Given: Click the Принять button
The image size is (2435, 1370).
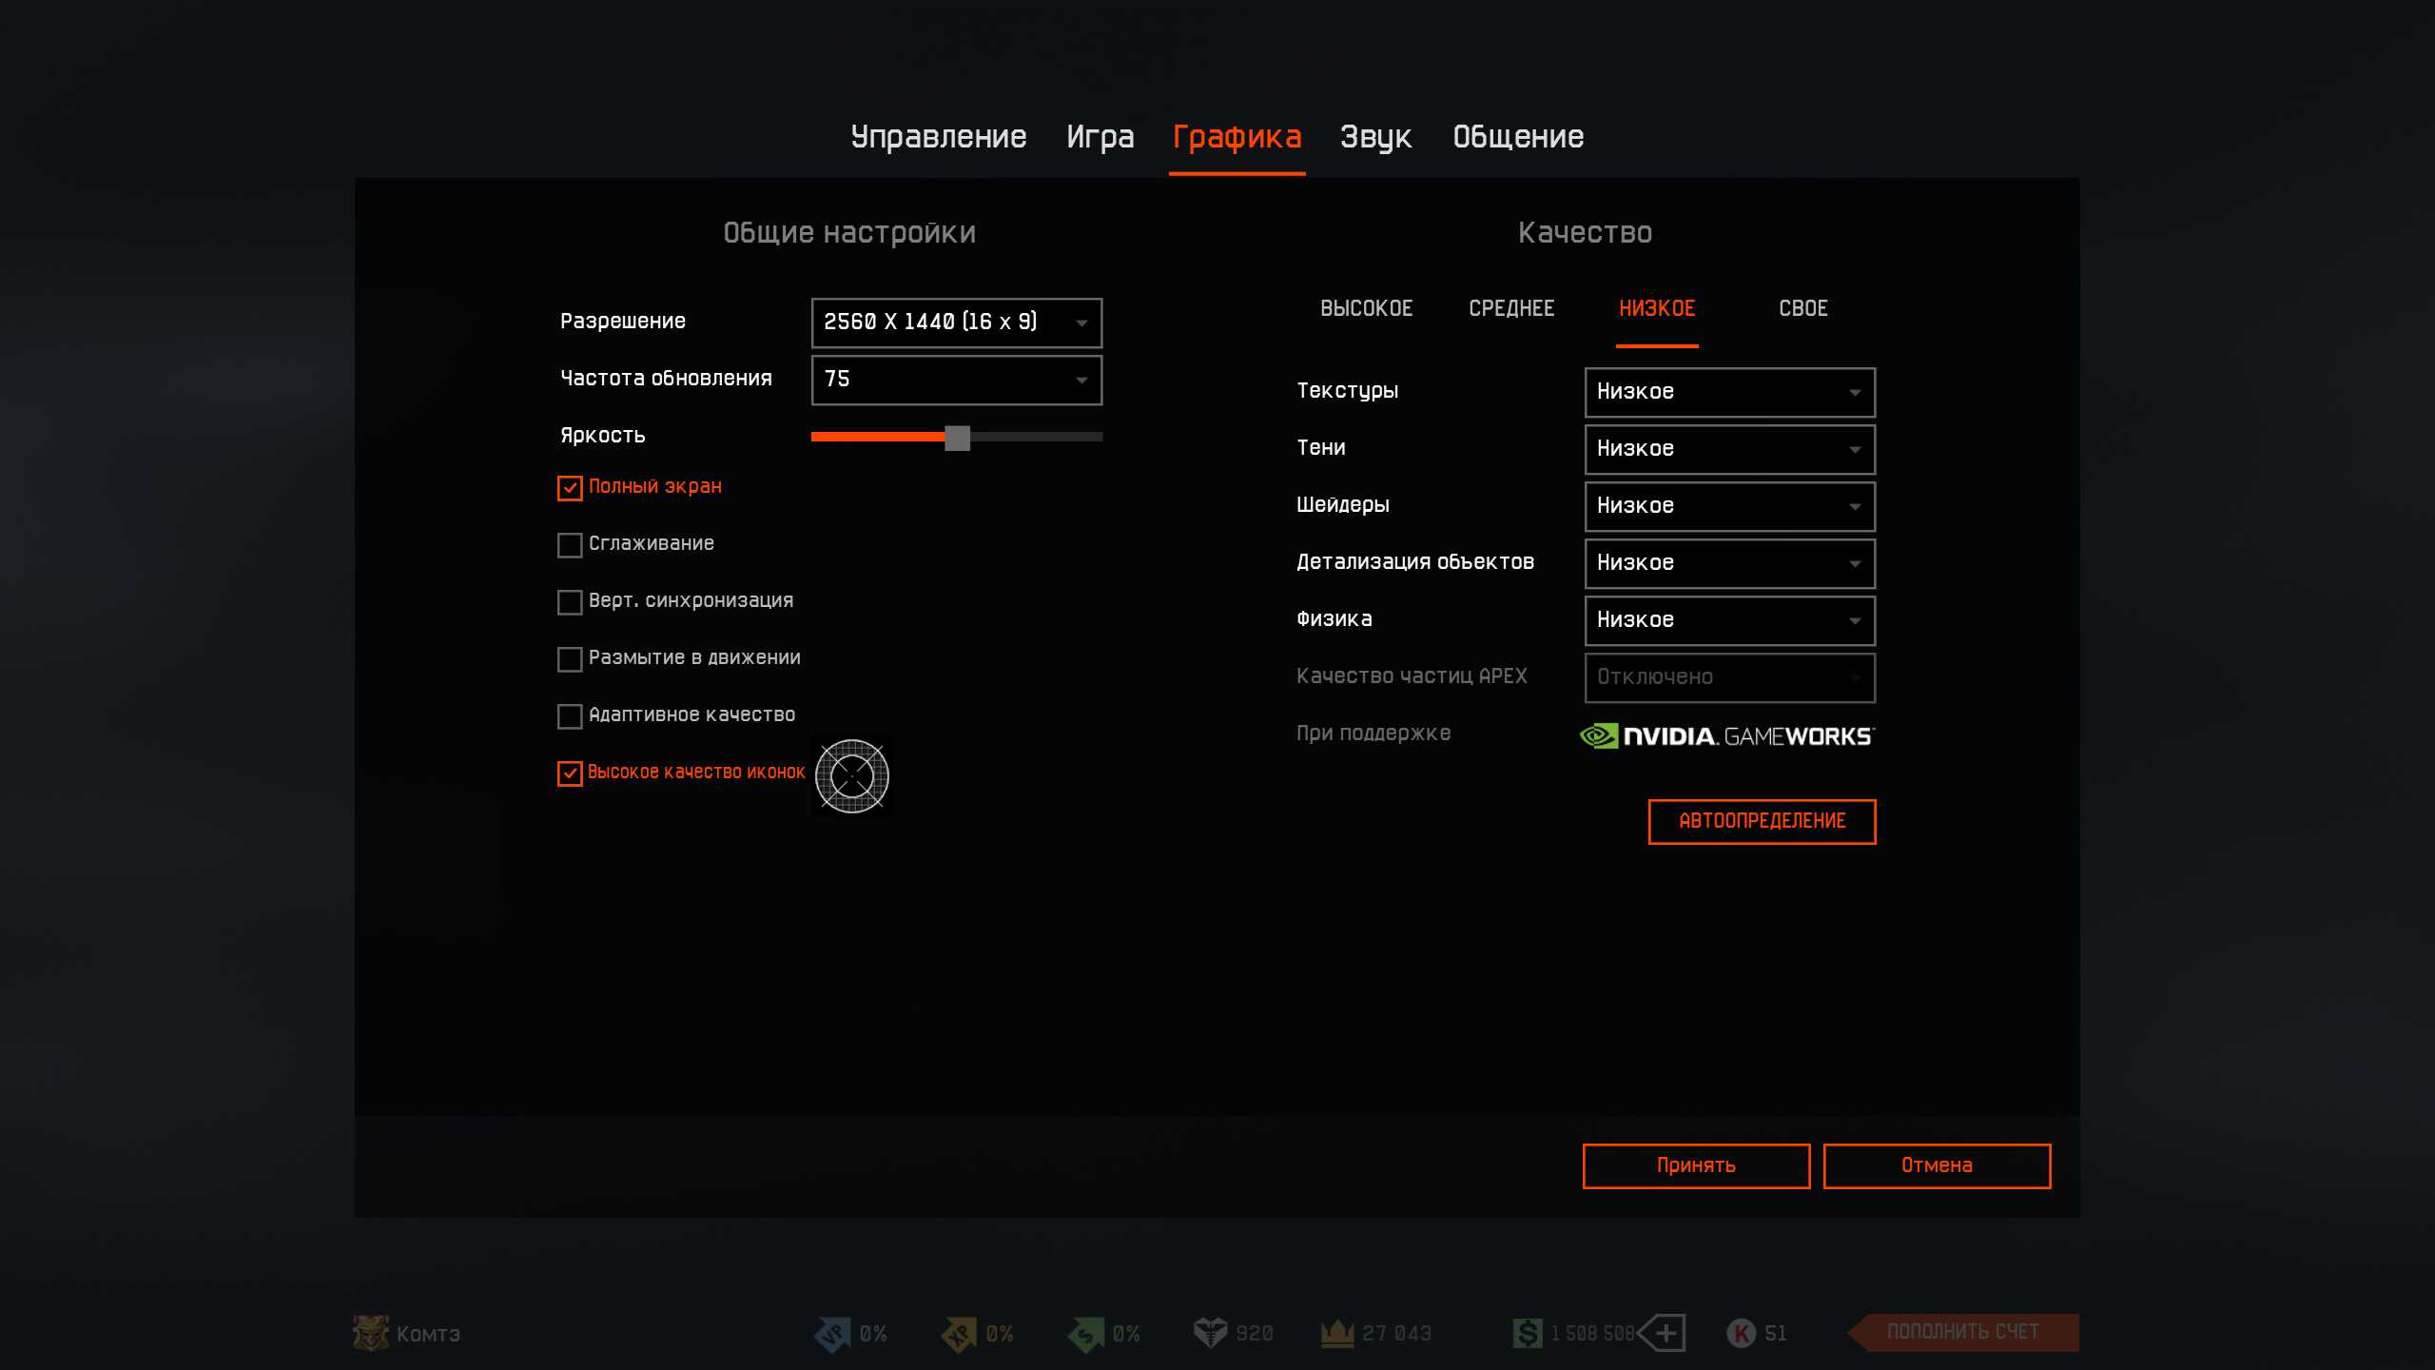Looking at the screenshot, I should click(x=1696, y=1165).
